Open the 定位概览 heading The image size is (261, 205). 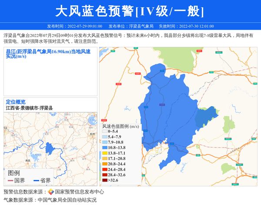pos(16,102)
